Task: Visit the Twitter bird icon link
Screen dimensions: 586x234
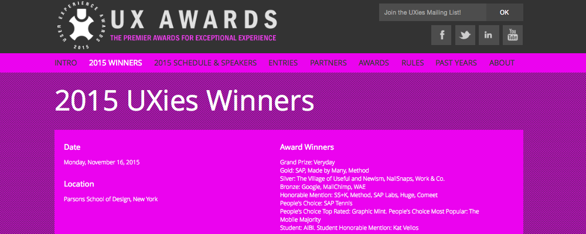Action: click(465, 35)
